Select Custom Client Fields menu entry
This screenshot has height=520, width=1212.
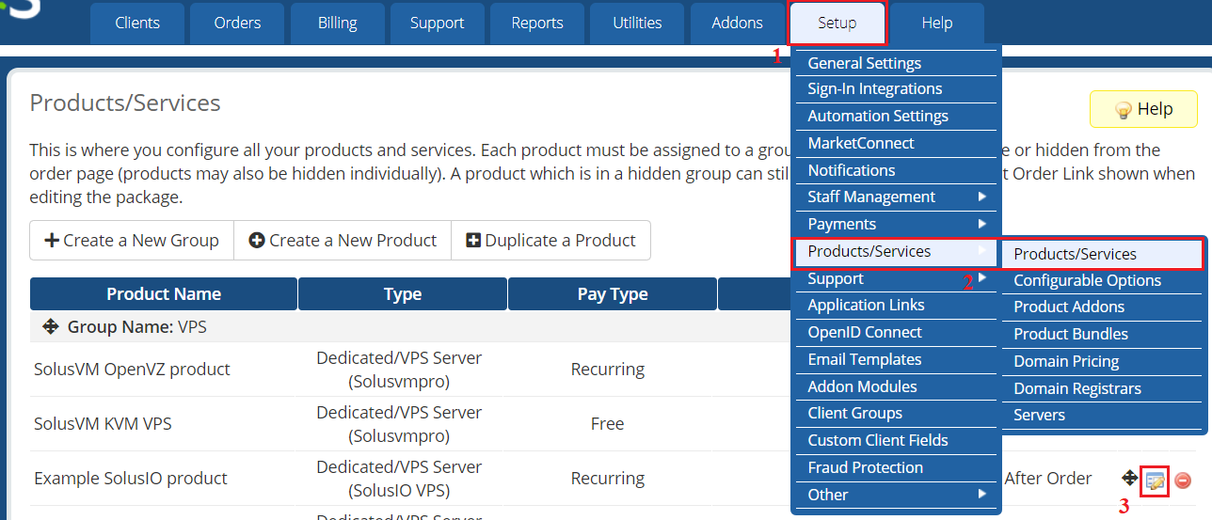(897, 440)
